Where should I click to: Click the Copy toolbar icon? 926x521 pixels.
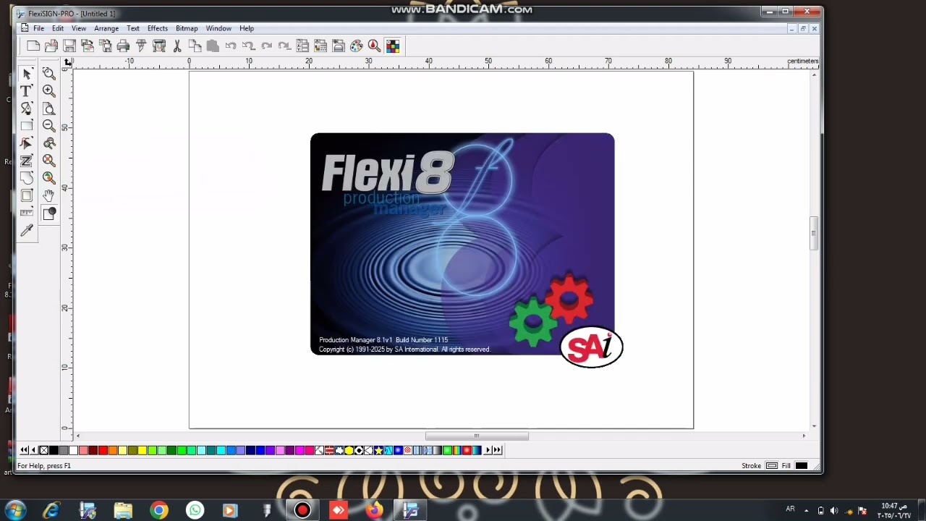(x=195, y=46)
